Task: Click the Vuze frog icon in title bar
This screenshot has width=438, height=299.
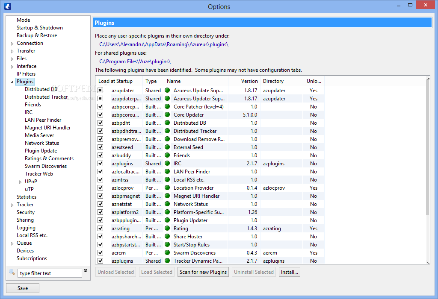Action: 8,6
